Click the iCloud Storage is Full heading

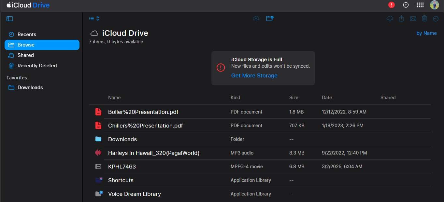point(257,60)
